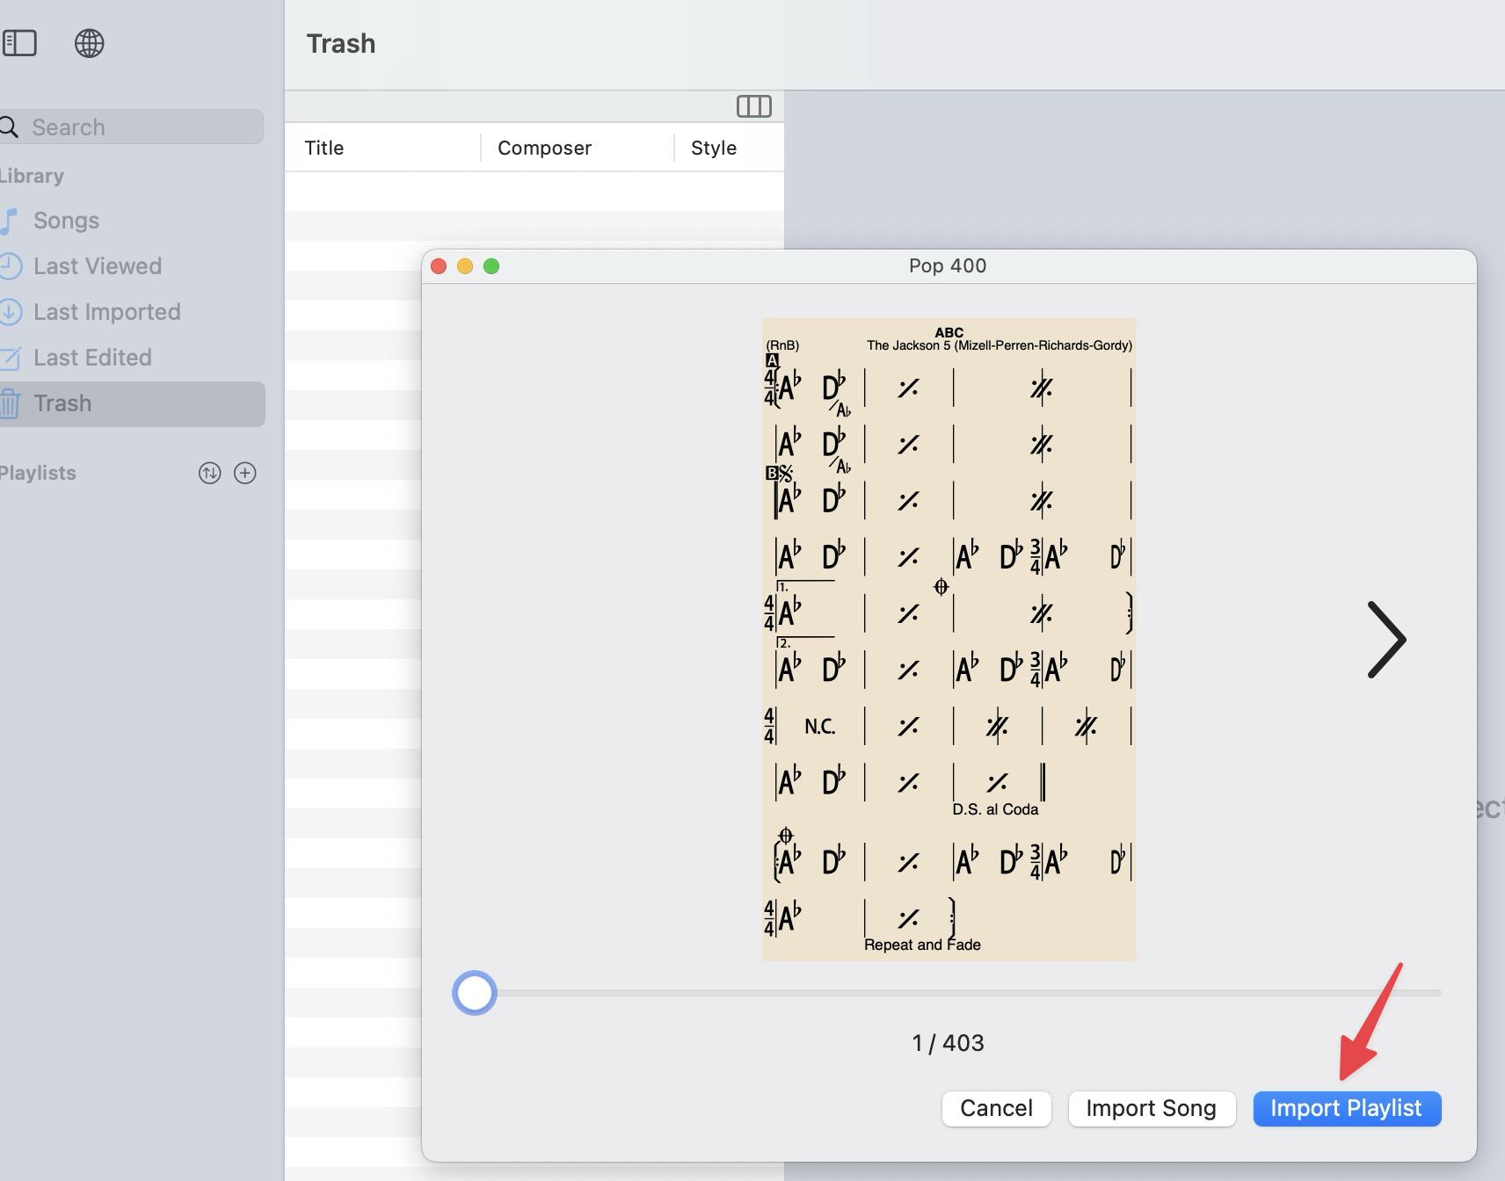
Task: Click the column layout icon
Action: (753, 106)
